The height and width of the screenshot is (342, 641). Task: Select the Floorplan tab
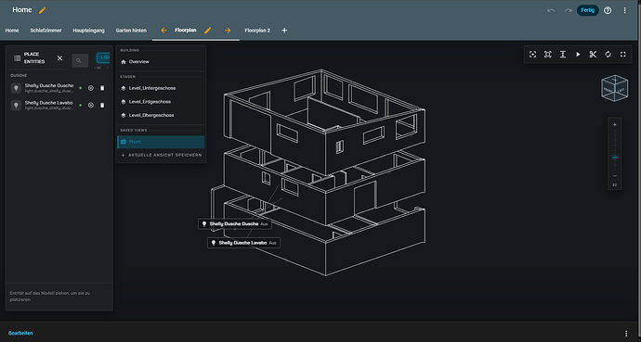185,31
